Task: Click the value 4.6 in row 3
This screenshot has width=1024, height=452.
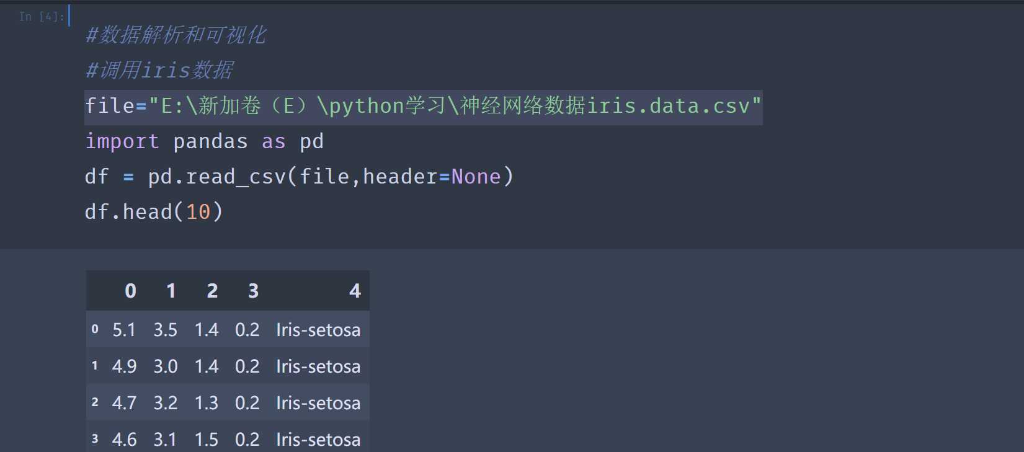Action: tap(124, 440)
